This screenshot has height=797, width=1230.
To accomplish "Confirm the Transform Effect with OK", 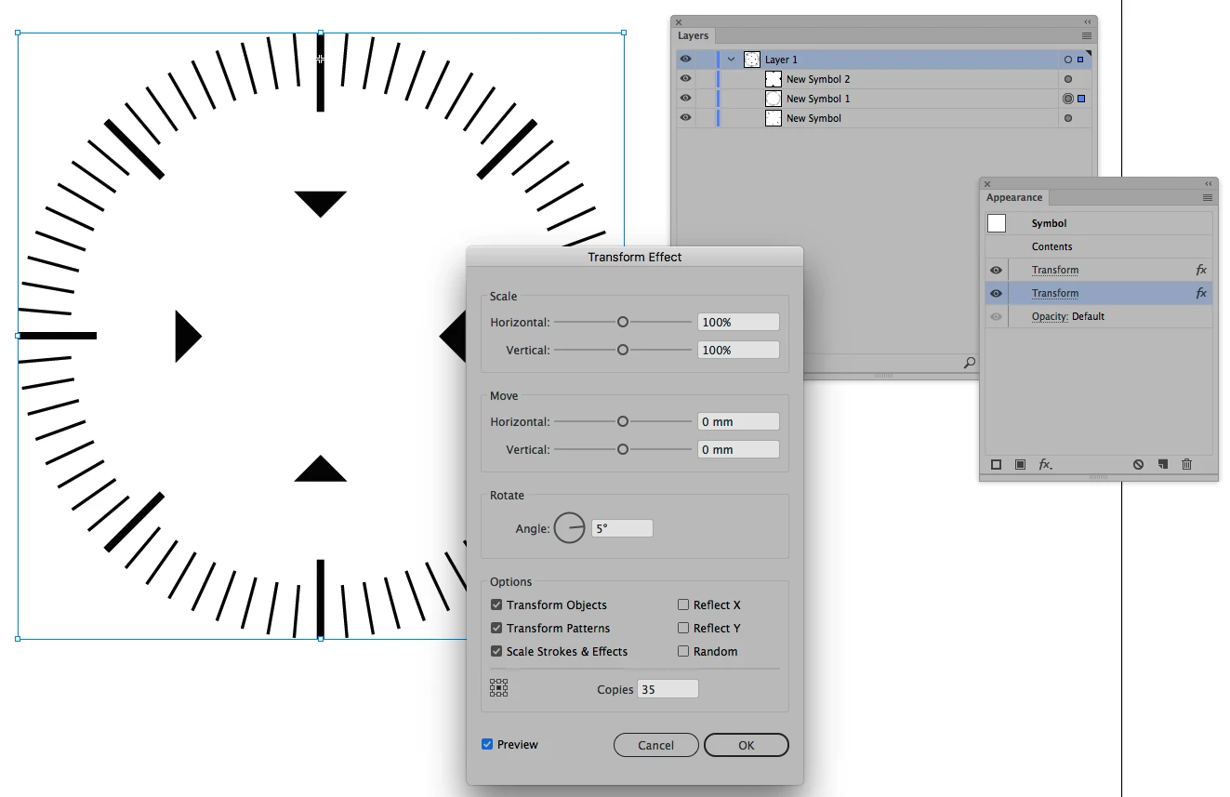I will click(x=747, y=745).
